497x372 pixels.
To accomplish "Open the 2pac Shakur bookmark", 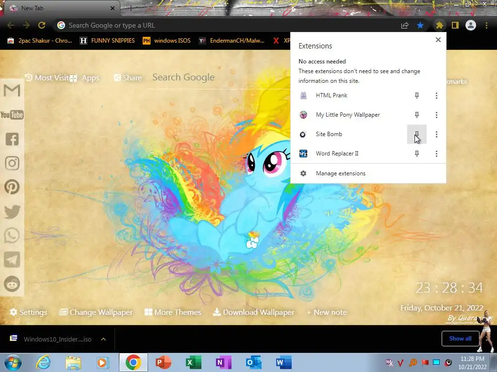I will [40, 41].
